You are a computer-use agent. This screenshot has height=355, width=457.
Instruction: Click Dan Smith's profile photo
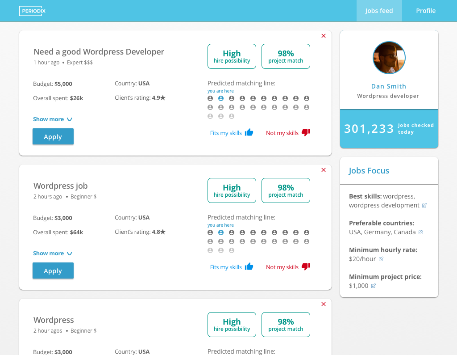click(x=389, y=58)
